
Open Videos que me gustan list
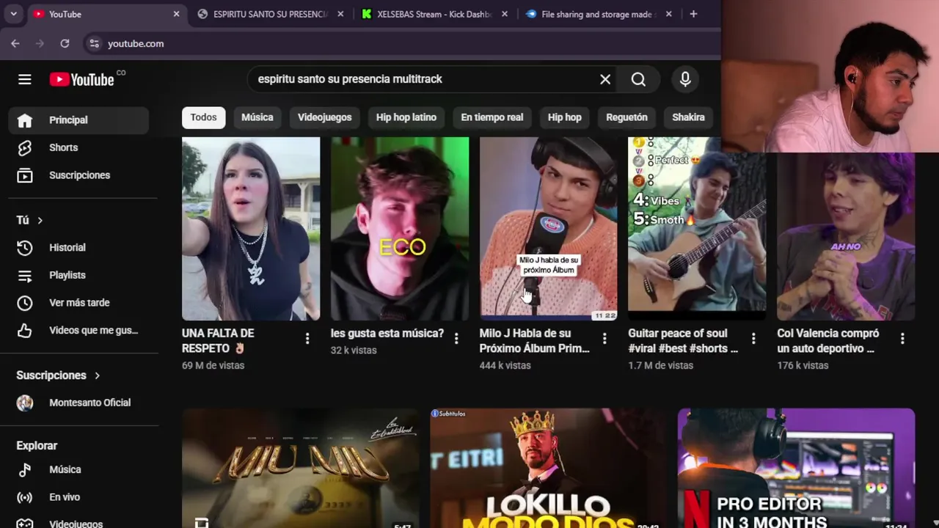click(x=78, y=330)
